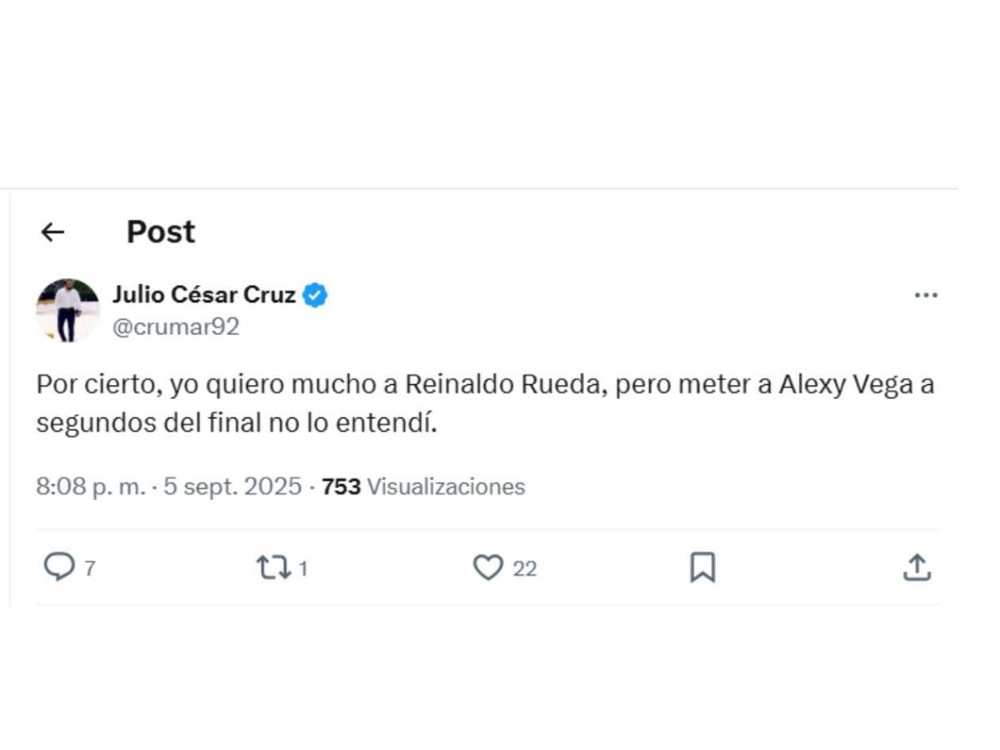
Task: Select the Post header tab
Action: click(x=160, y=232)
